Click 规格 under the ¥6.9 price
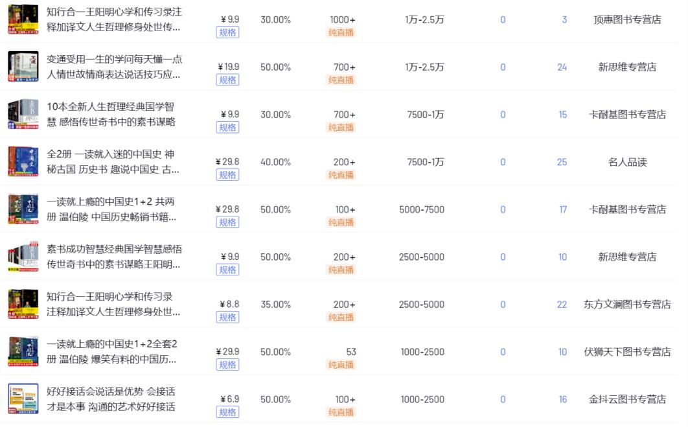Image resolution: width=688 pixels, height=427 pixels. click(227, 412)
